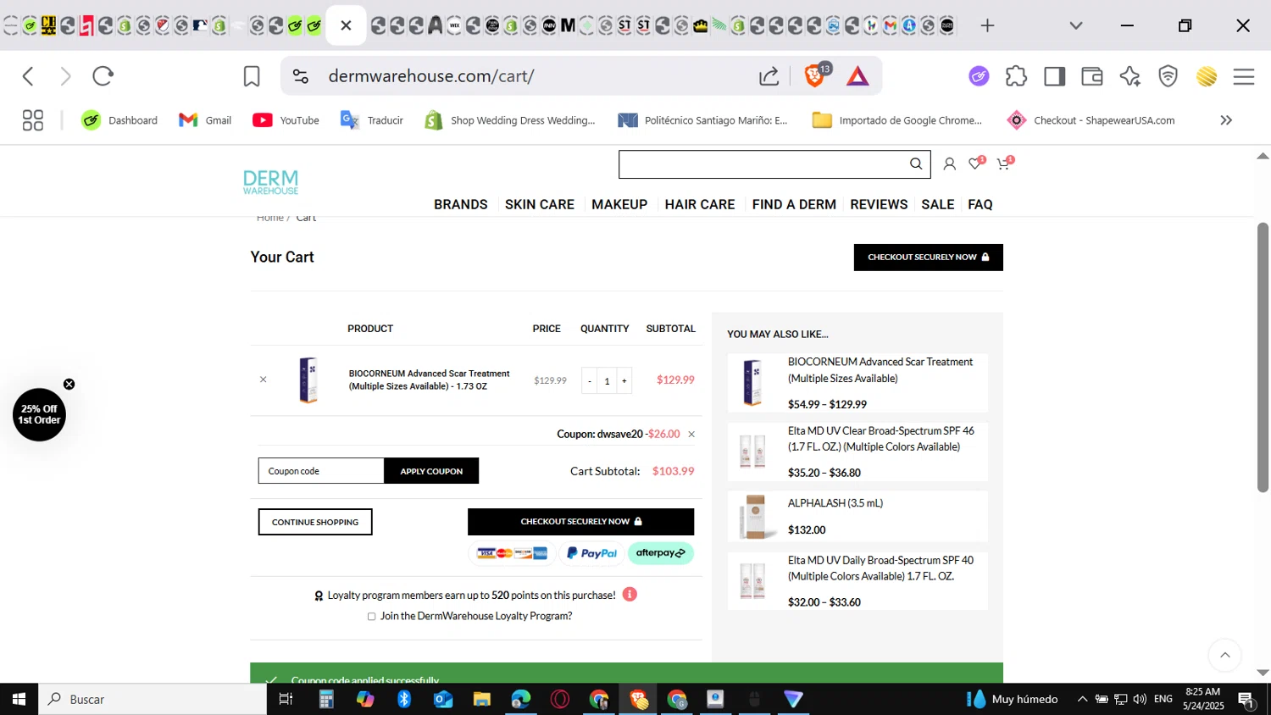Increase quantity with plus button
This screenshot has height=715, width=1271.
point(624,381)
